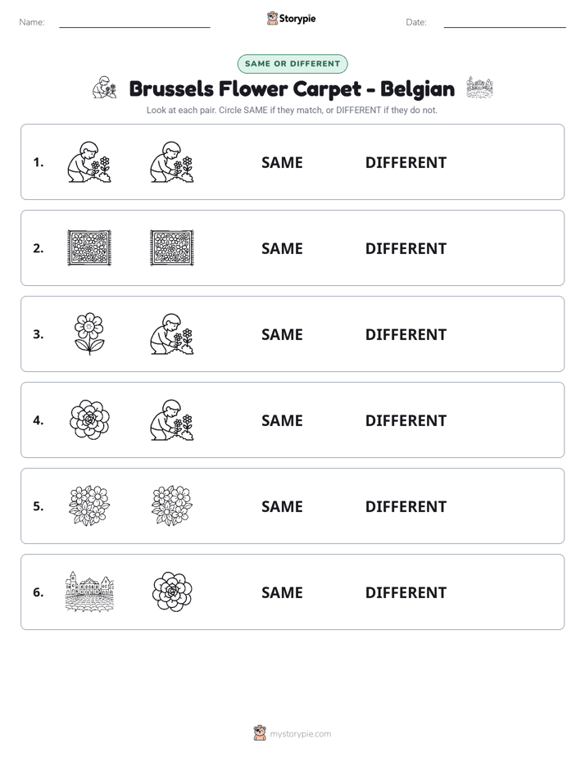This screenshot has width=585, height=757.
Task: Click the single daisy flower in row 3
Action: (x=89, y=334)
